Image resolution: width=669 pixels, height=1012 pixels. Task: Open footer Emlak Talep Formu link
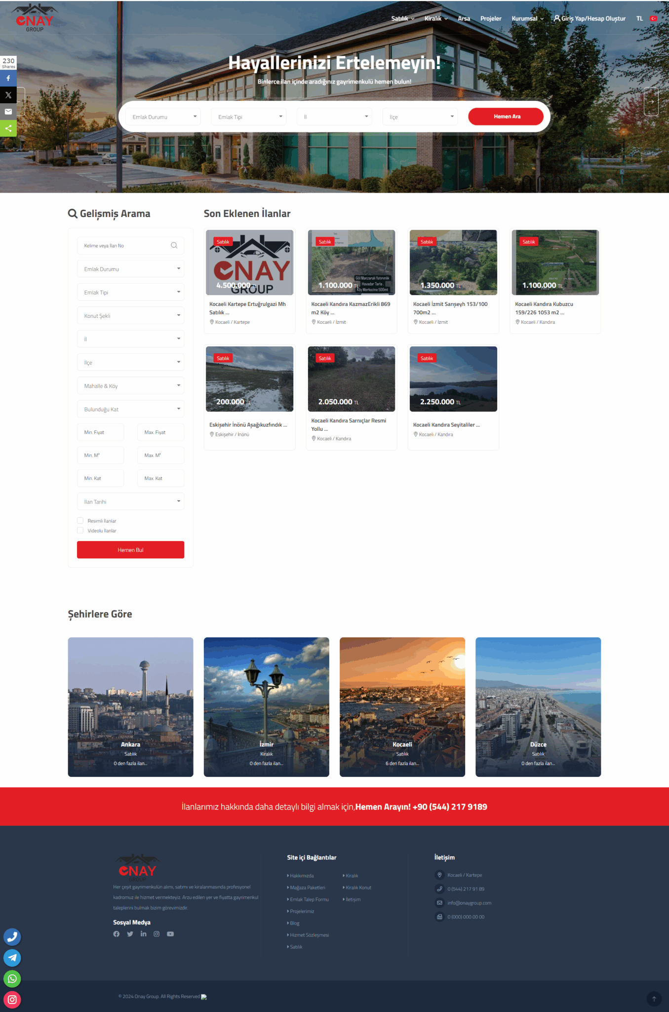point(309,899)
